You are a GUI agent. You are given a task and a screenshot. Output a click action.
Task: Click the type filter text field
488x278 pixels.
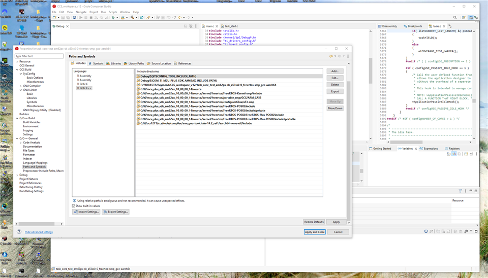pos(39,56)
